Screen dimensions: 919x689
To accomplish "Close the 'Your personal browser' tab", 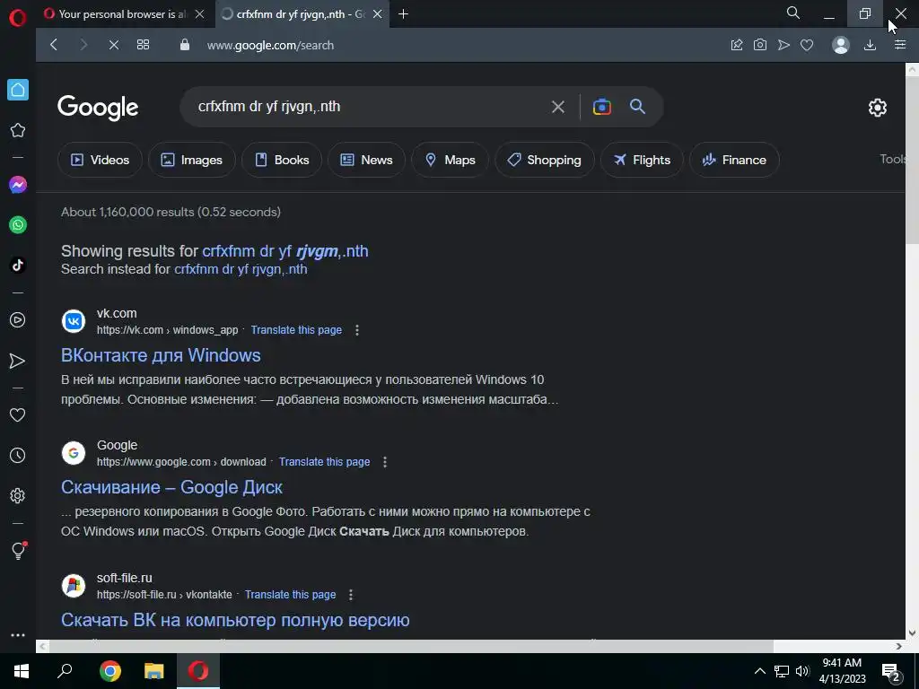I will tap(200, 14).
